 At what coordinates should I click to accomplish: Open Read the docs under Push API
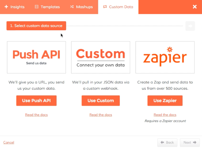(x=36, y=115)
